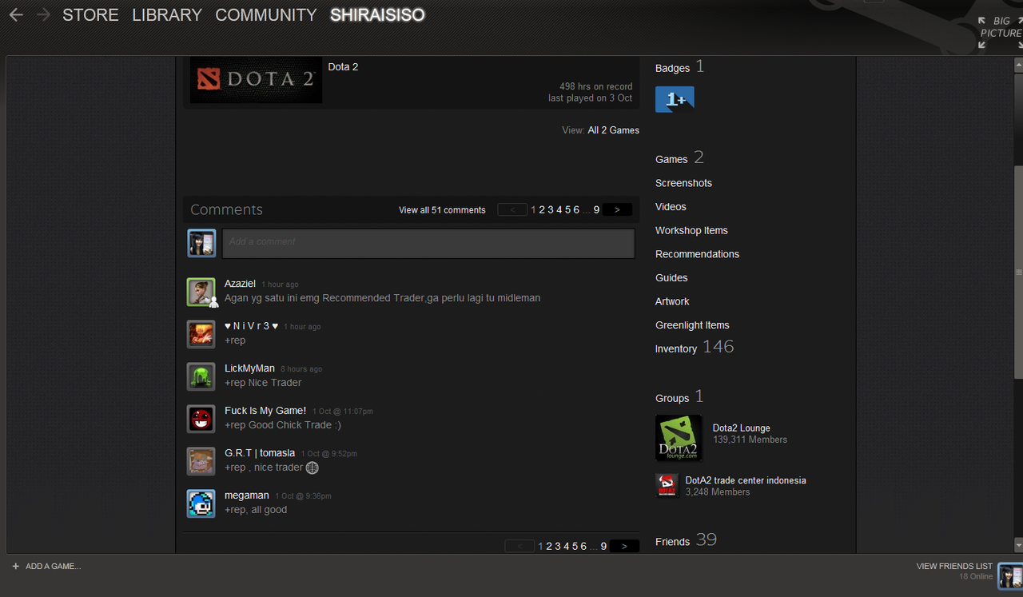1023x597 pixels.
Task: Open friends list avatar icon
Action: (1010, 575)
